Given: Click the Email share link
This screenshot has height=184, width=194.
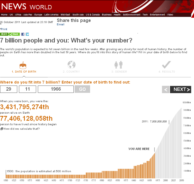Looking at the screenshot, I should (60, 24).
